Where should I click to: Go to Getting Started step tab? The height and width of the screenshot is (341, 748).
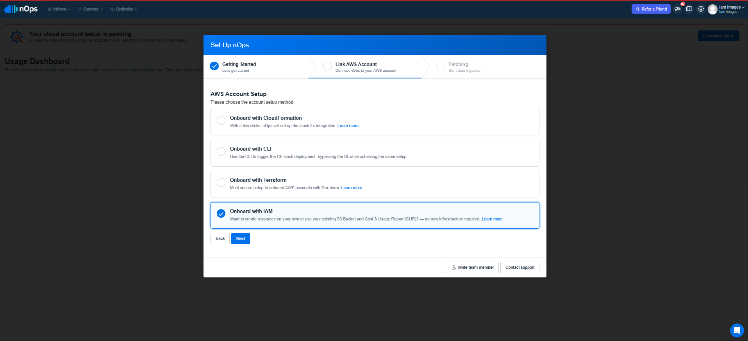pyautogui.click(x=256, y=67)
